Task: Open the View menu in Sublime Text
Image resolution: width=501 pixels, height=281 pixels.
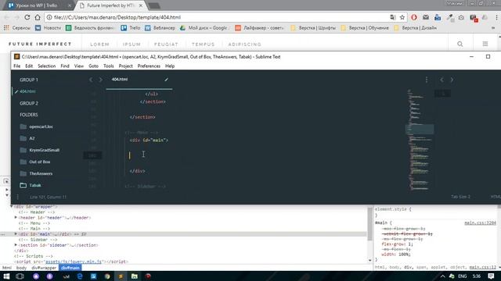Action: tap(79, 66)
